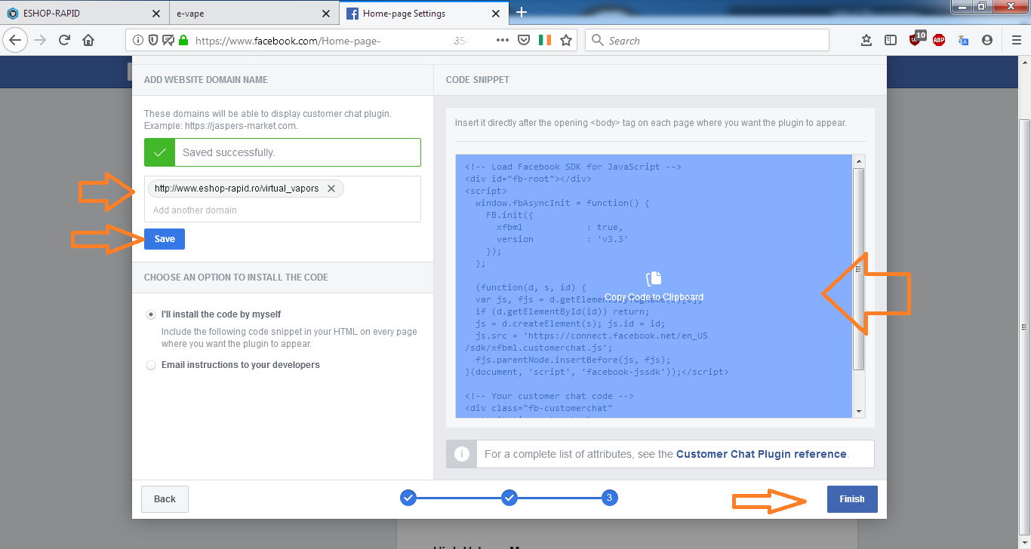Toggle the browser sidebar
This screenshot has height=549, width=1031.
coord(891,41)
